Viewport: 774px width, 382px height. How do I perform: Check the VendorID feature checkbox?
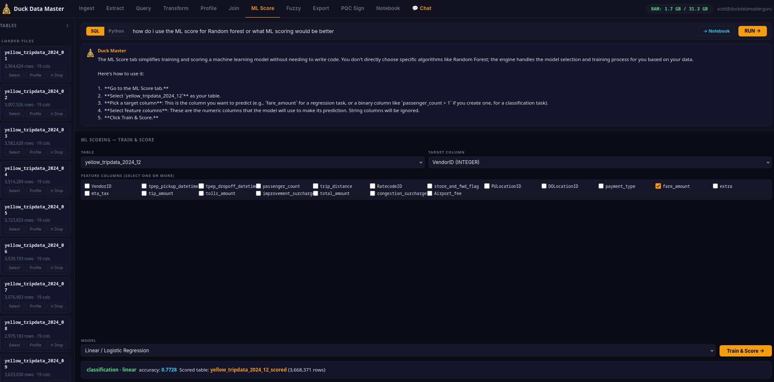(x=87, y=186)
